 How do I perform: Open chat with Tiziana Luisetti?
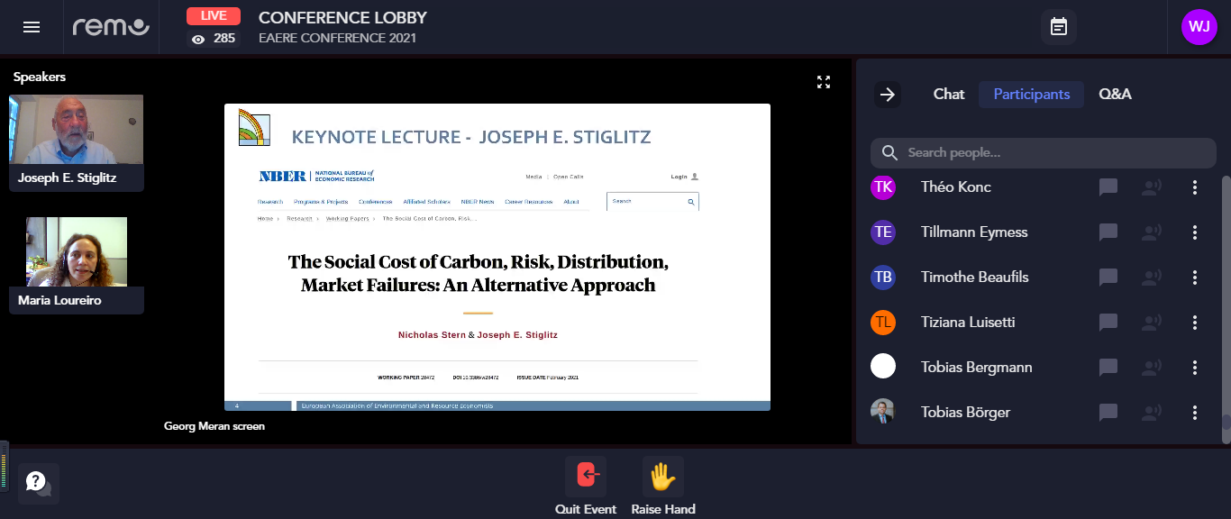point(1108,323)
